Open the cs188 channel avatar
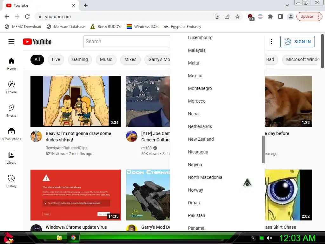325x244 pixels. tap(132, 136)
